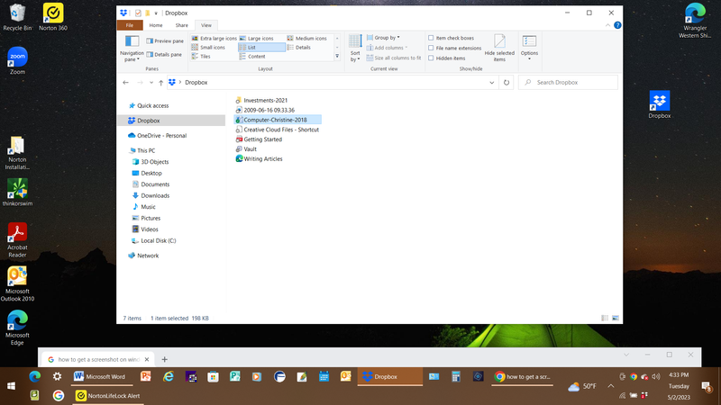Select Large icons layout

[x=257, y=38]
